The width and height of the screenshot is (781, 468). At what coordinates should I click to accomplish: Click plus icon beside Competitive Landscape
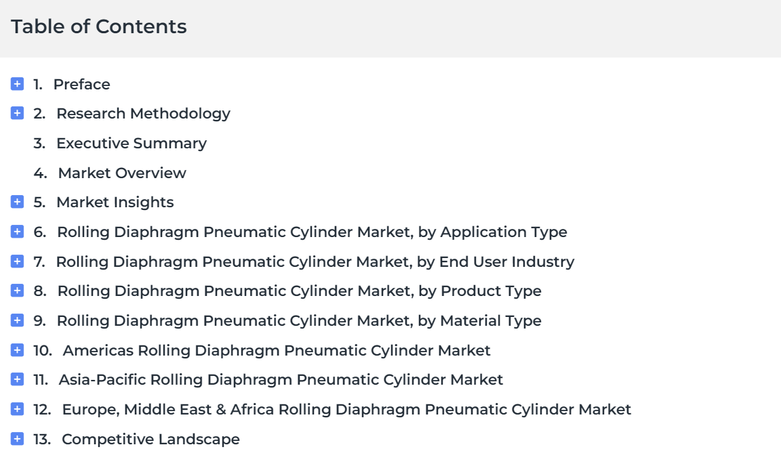[17, 439]
